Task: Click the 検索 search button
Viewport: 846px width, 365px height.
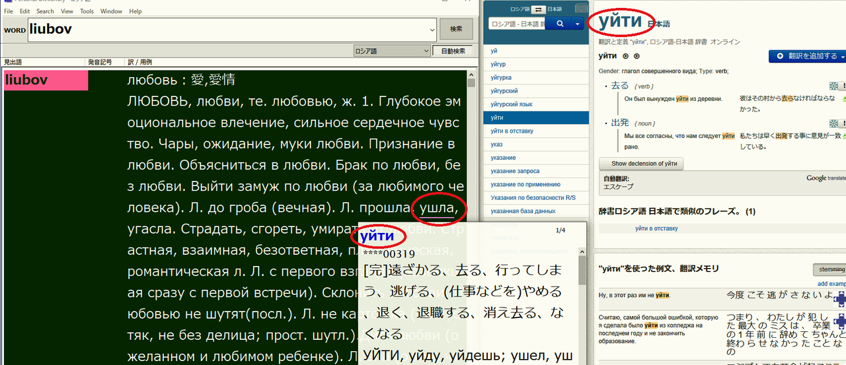Action: coord(456,29)
